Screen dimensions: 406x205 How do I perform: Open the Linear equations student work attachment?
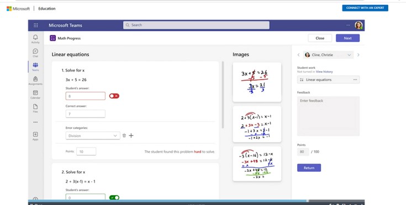tap(328, 80)
